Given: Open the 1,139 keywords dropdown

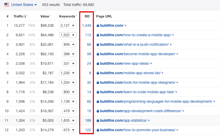Looking at the screenshot, I should [x=68, y=101].
